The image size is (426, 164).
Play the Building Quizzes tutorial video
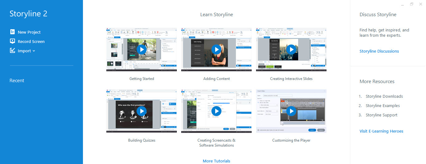click(x=142, y=111)
